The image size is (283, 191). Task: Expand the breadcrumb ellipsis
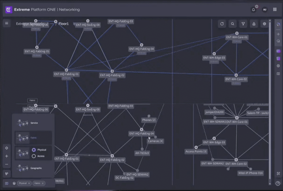point(52,24)
